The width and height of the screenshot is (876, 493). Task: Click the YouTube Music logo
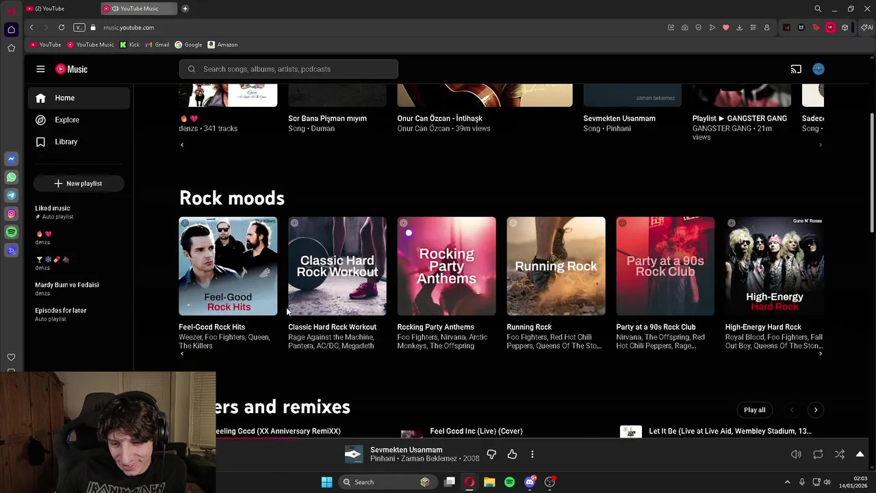(72, 69)
